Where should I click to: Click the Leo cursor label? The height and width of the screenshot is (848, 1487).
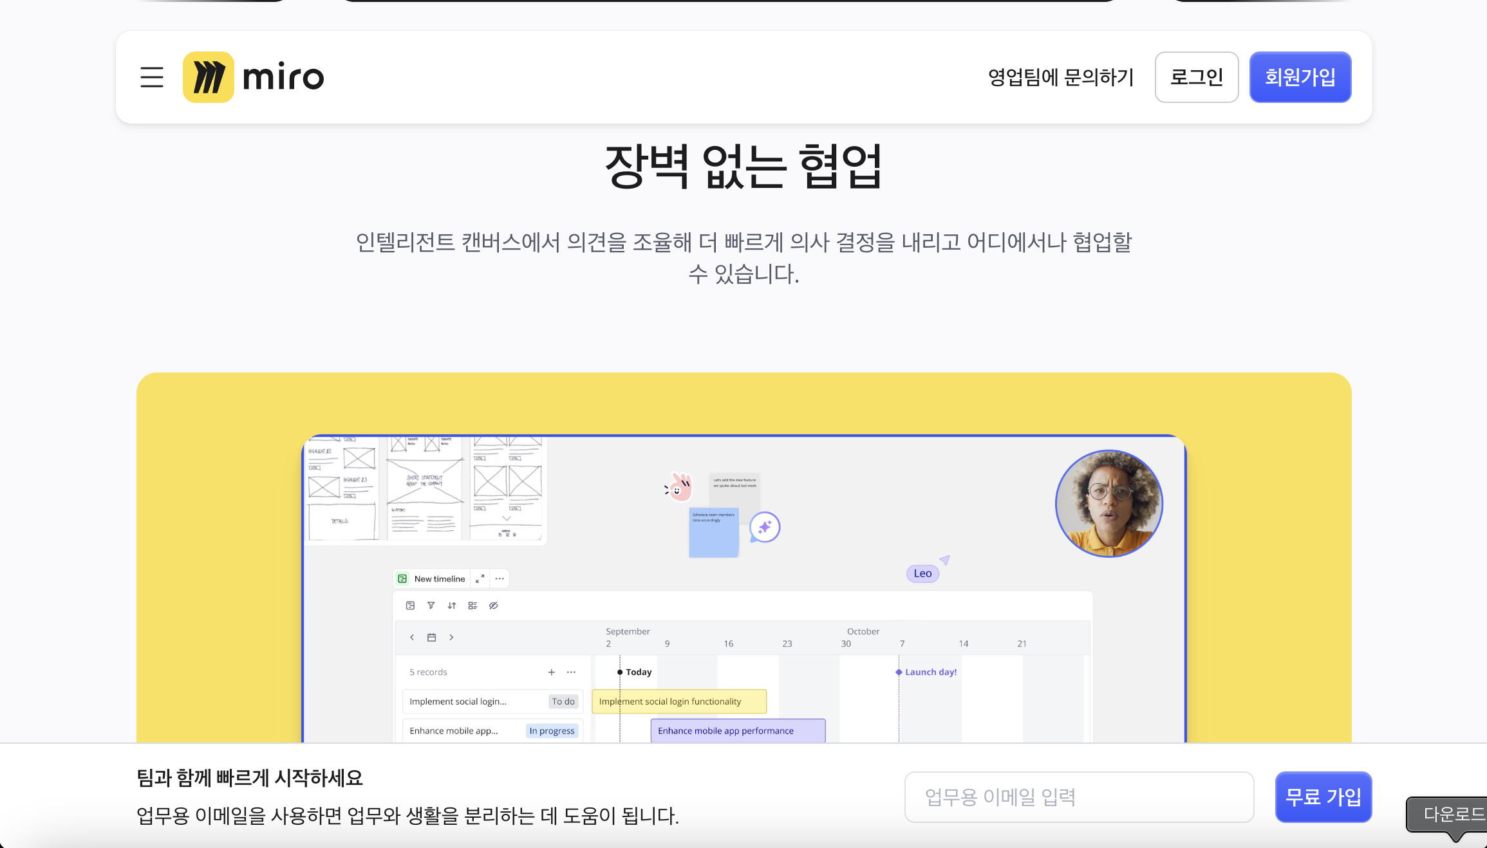click(x=922, y=573)
